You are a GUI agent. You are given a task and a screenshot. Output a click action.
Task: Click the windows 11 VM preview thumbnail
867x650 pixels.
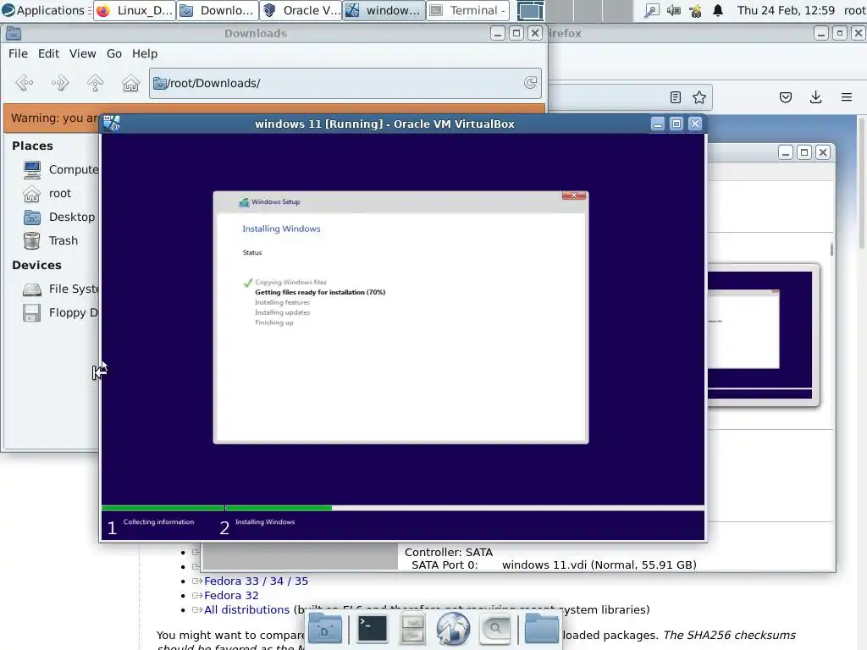pos(759,335)
